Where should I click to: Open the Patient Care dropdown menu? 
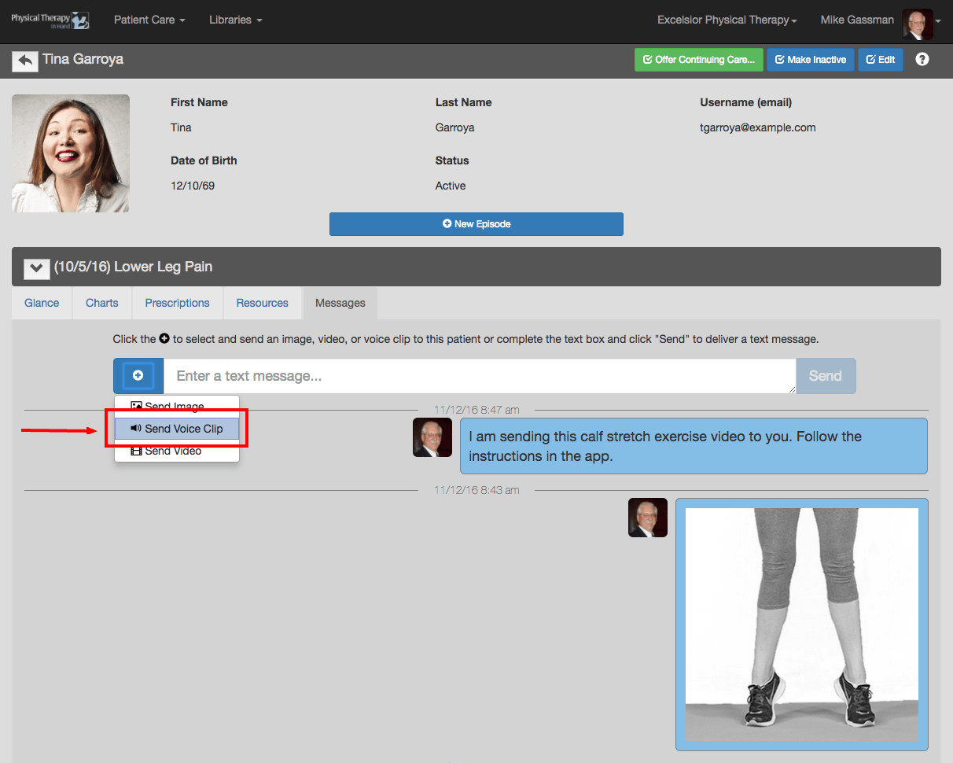click(149, 20)
